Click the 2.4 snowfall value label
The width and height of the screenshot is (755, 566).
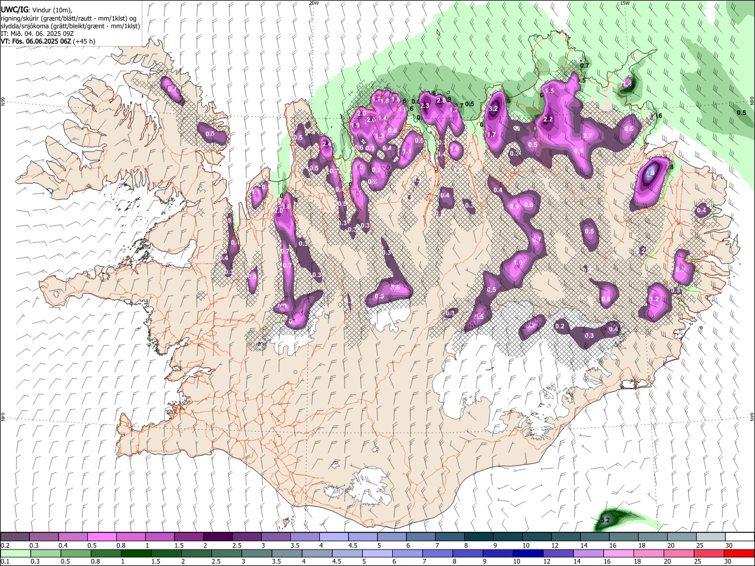(326, 144)
